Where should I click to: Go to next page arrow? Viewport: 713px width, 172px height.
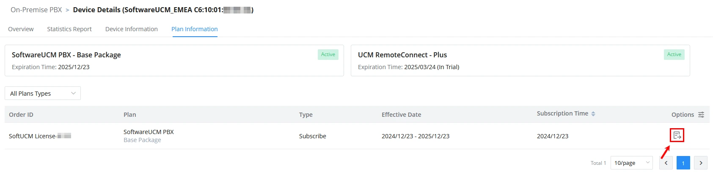(701, 163)
